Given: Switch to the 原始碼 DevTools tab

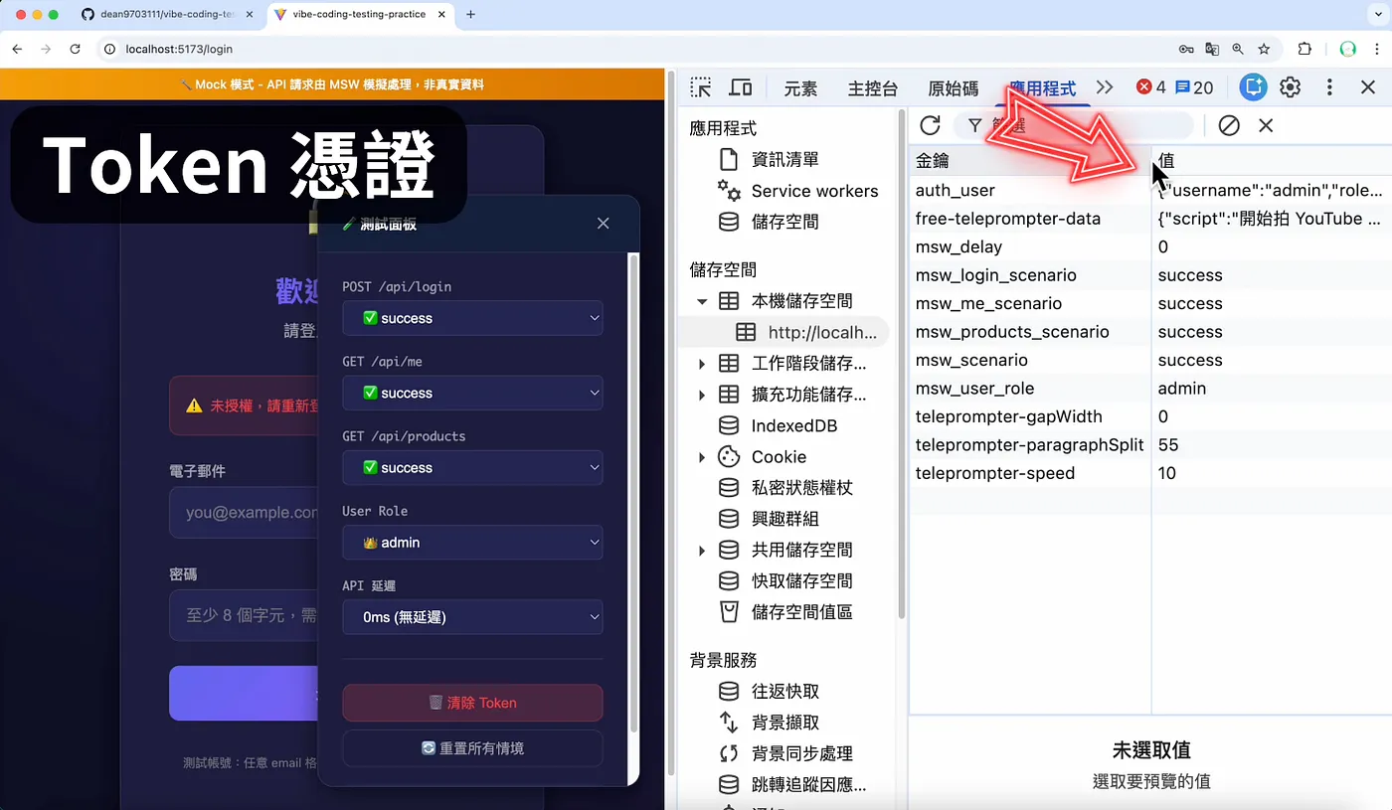Looking at the screenshot, I should [953, 88].
